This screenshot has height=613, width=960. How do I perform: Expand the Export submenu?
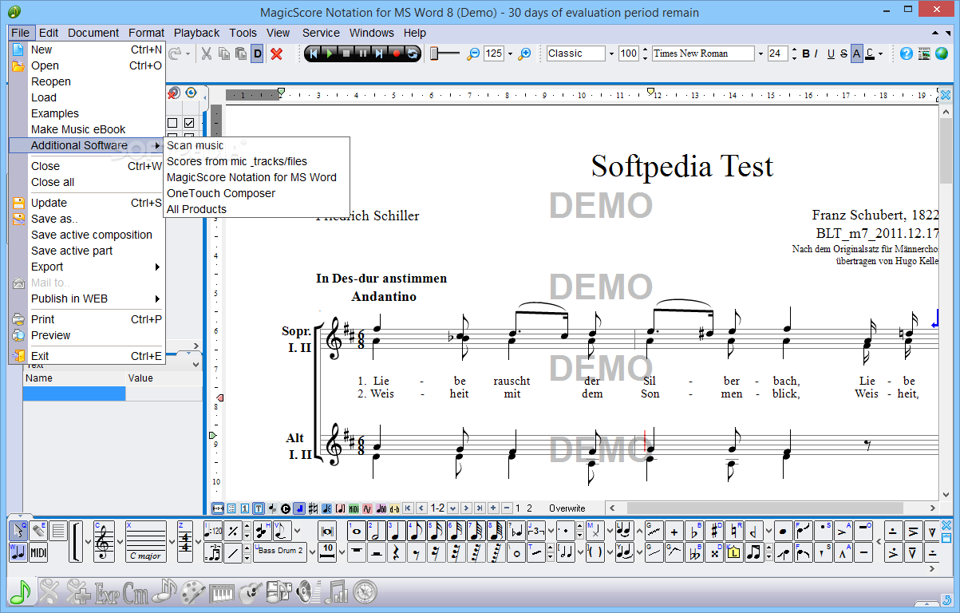coord(87,267)
